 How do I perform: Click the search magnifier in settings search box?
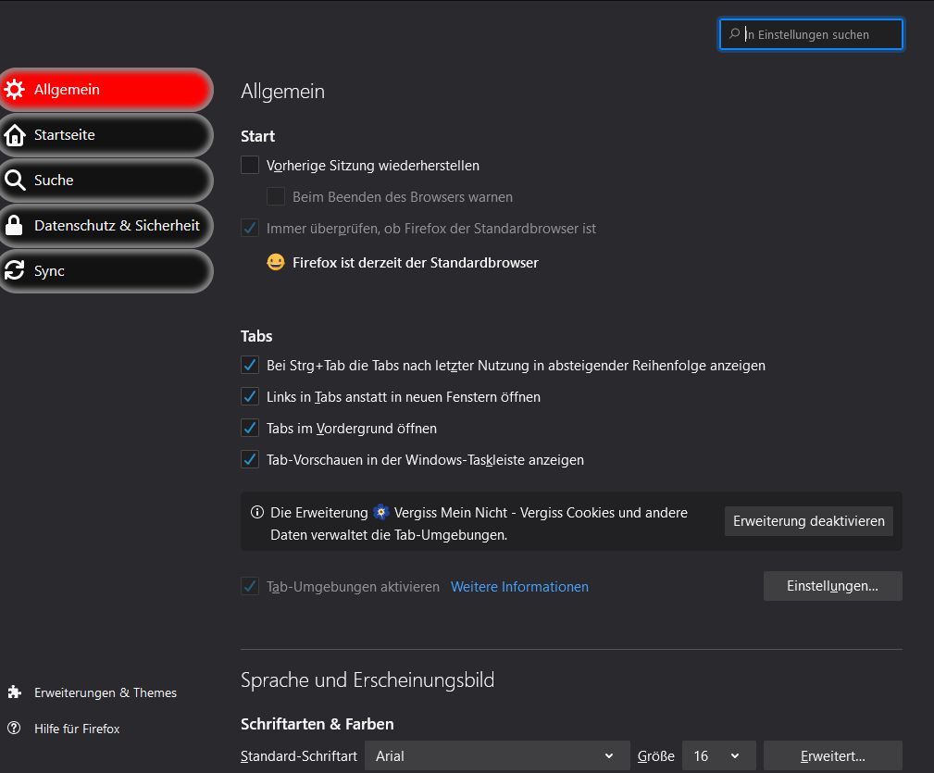[x=734, y=34]
